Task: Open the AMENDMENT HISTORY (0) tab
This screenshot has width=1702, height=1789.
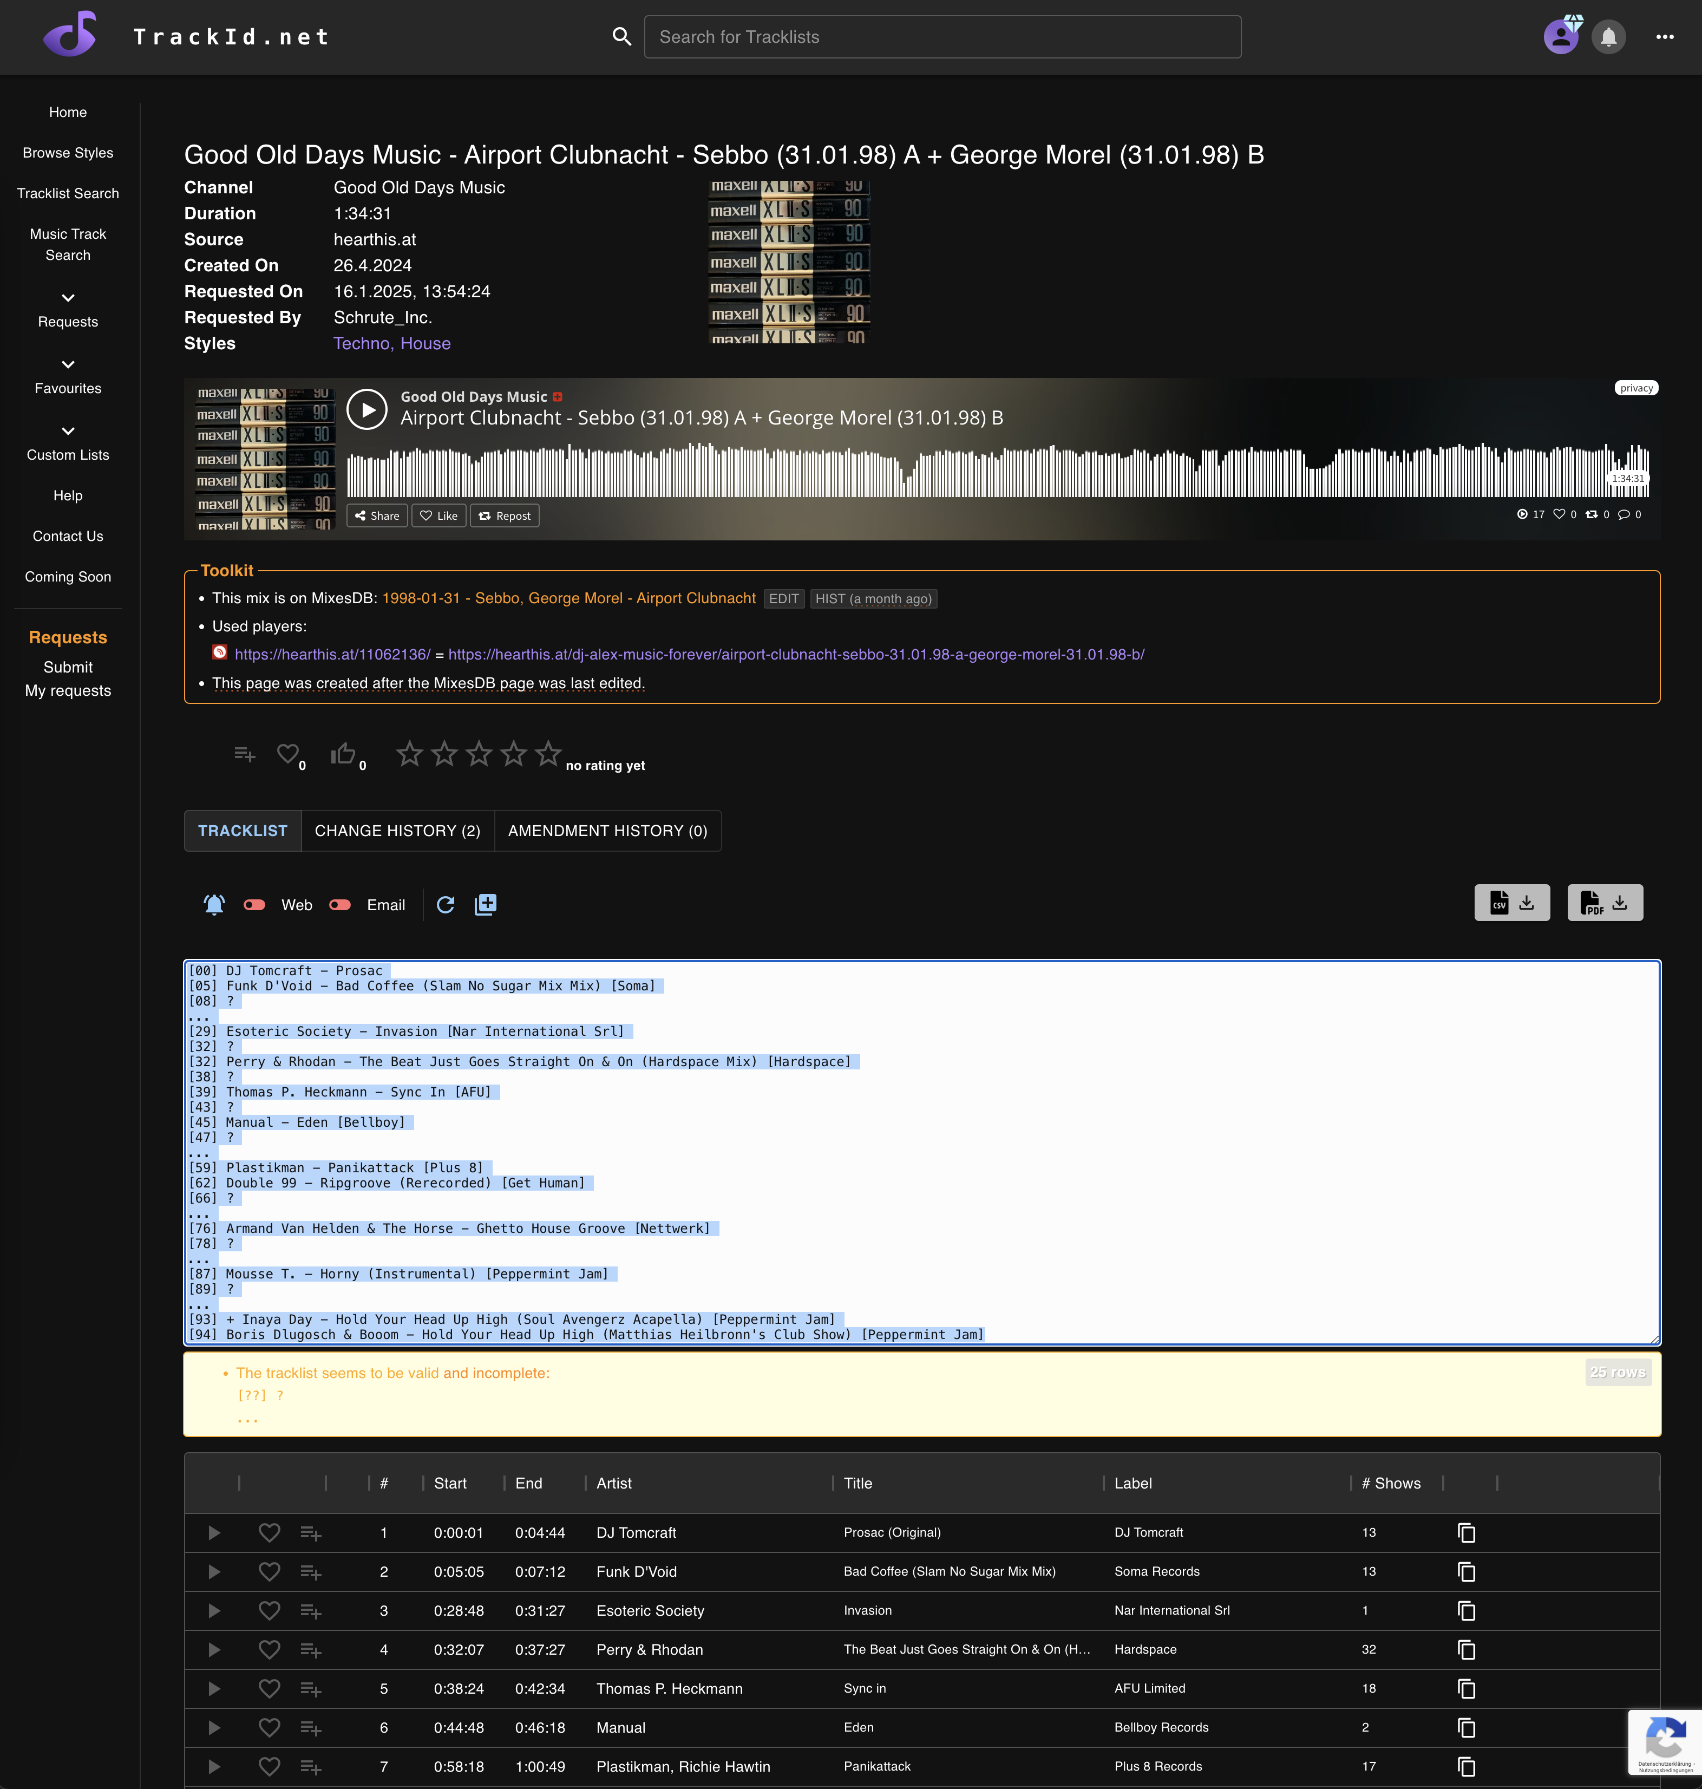Action: pyautogui.click(x=608, y=831)
